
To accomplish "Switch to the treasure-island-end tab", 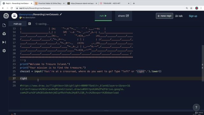I will 82,4.
